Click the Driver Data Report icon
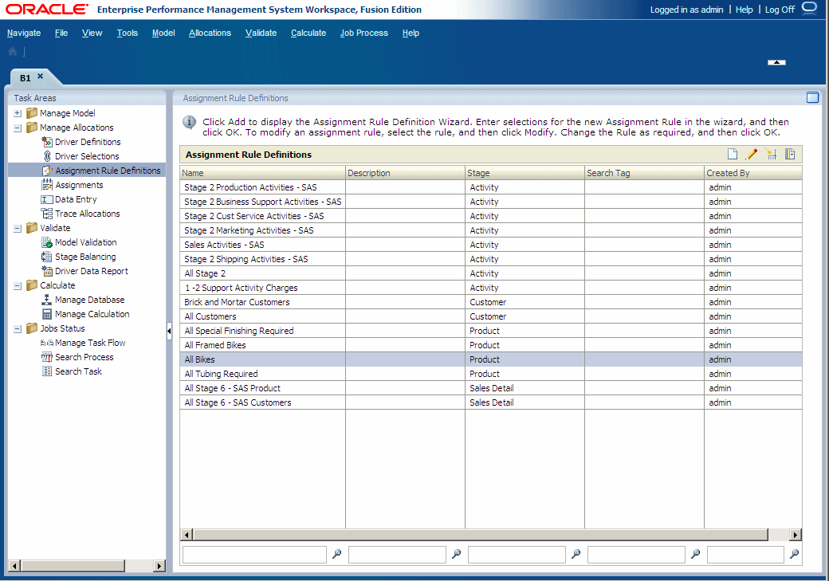Image resolution: width=829 pixels, height=581 pixels. 46,271
